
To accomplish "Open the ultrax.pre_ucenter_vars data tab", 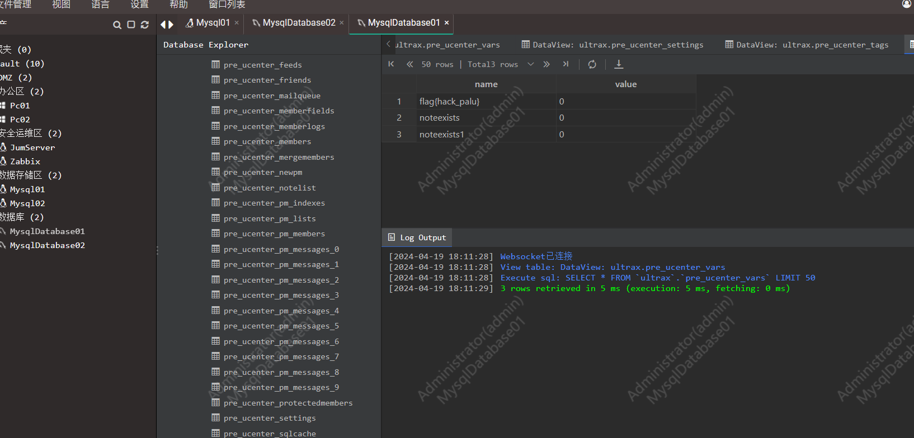I will 447,45.
